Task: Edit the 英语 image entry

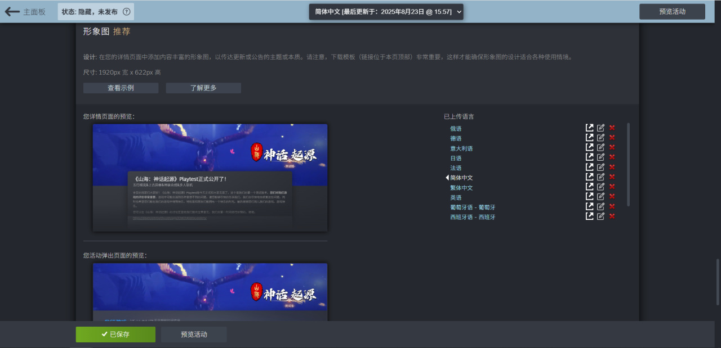Action: [601, 197]
